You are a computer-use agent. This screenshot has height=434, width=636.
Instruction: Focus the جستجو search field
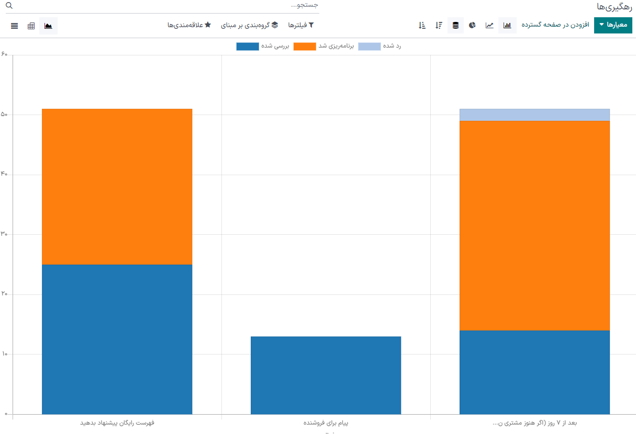click(168, 5)
